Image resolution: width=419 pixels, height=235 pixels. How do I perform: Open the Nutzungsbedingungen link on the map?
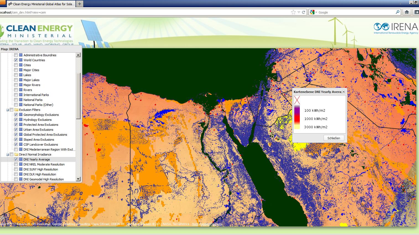(207, 224)
